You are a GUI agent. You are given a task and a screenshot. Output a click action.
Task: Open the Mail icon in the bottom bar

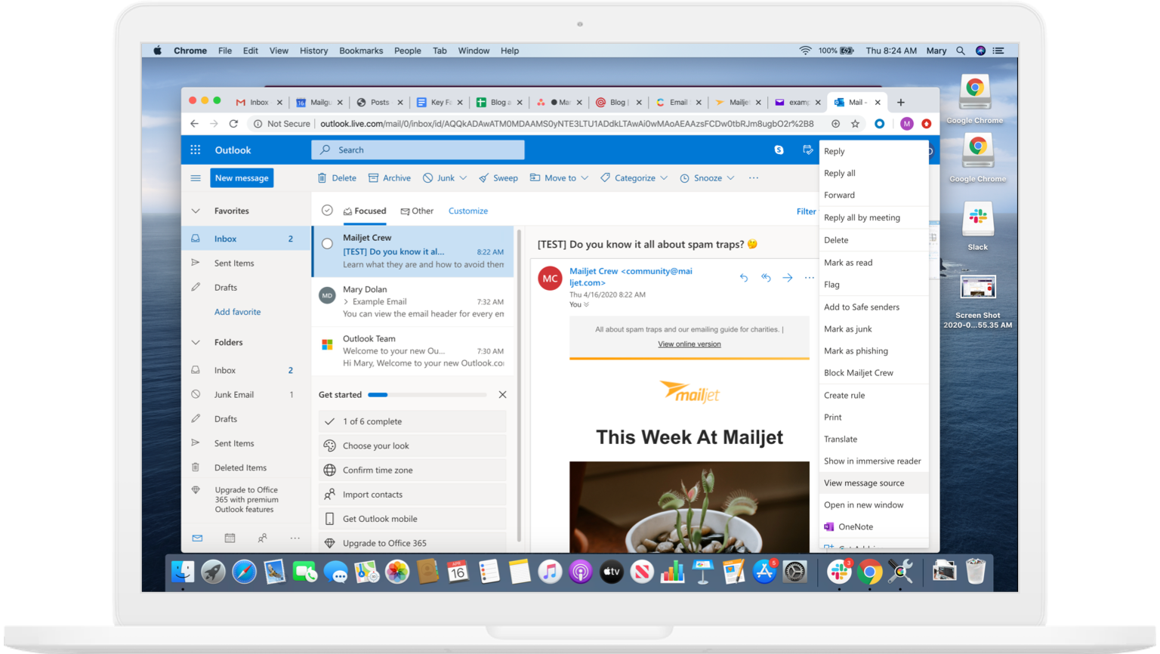(x=197, y=538)
